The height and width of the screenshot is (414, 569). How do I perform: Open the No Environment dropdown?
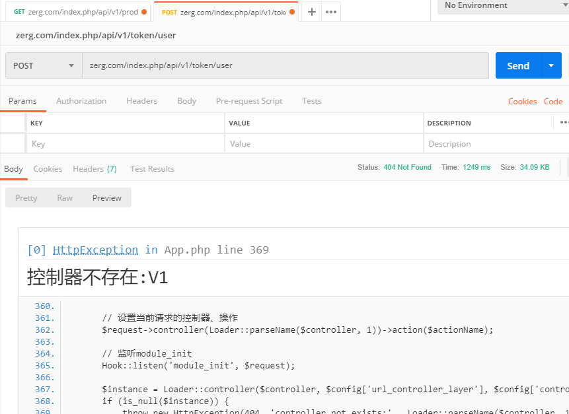(x=504, y=6)
